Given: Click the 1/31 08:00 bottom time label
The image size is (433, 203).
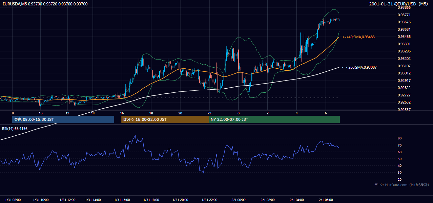Looking at the screenshot, I should 13,200.
